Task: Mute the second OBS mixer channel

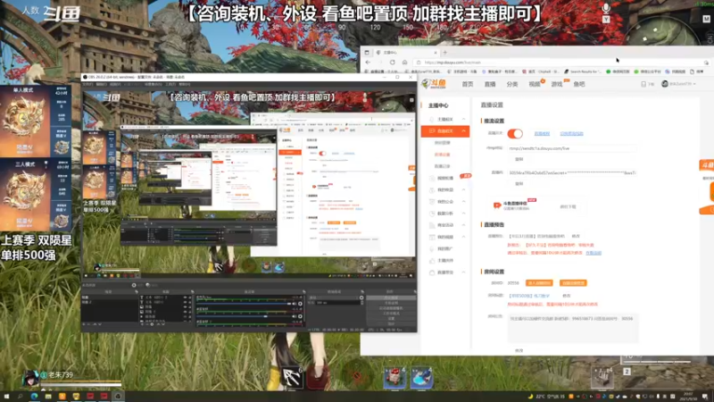Action: tap(295, 316)
